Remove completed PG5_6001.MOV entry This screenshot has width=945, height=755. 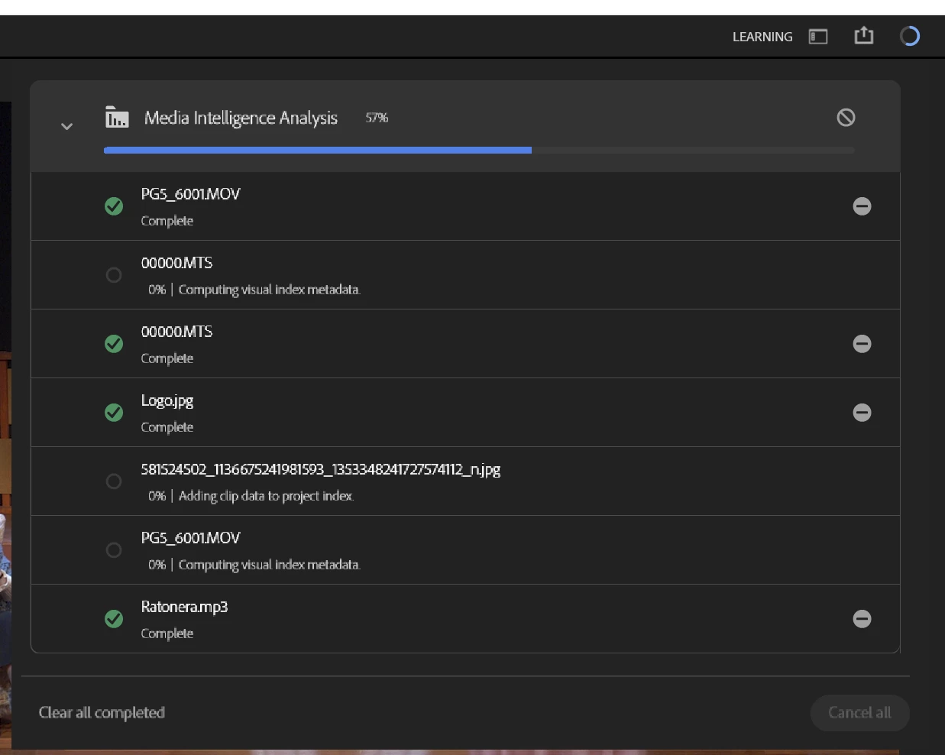point(862,206)
